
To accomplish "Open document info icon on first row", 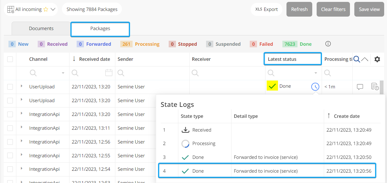I will tap(374, 86).
